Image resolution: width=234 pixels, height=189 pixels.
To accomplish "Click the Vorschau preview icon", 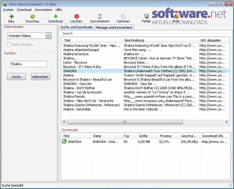I will point(32,16).
